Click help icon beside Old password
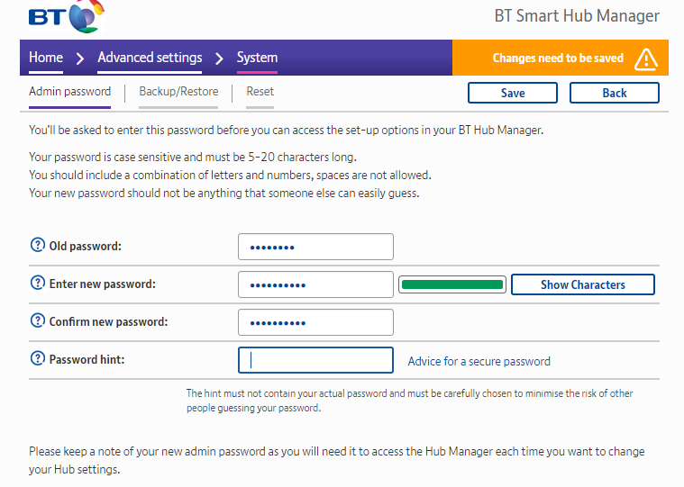684x487 pixels. (x=37, y=246)
